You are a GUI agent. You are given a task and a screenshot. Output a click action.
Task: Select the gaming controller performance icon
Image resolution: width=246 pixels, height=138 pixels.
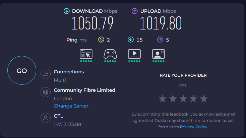click(110, 54)
